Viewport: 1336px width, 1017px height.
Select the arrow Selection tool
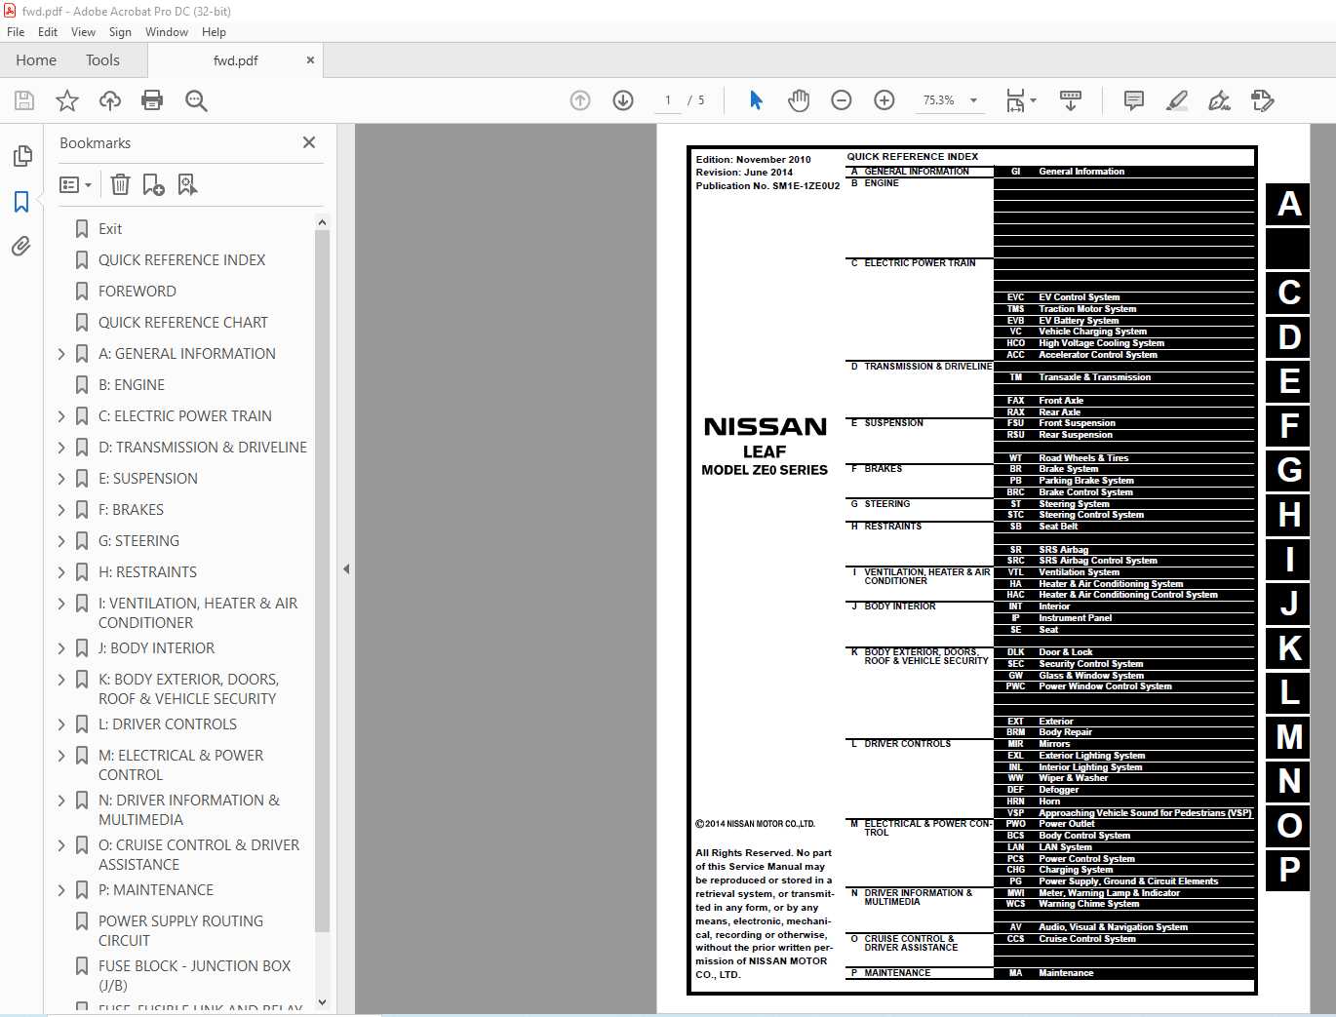(756, 100)
